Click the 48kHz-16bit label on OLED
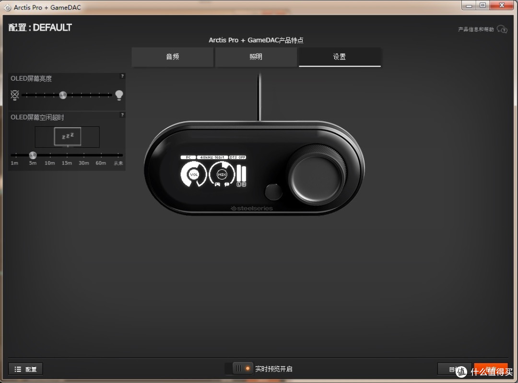518x383 pixels. 212,157
